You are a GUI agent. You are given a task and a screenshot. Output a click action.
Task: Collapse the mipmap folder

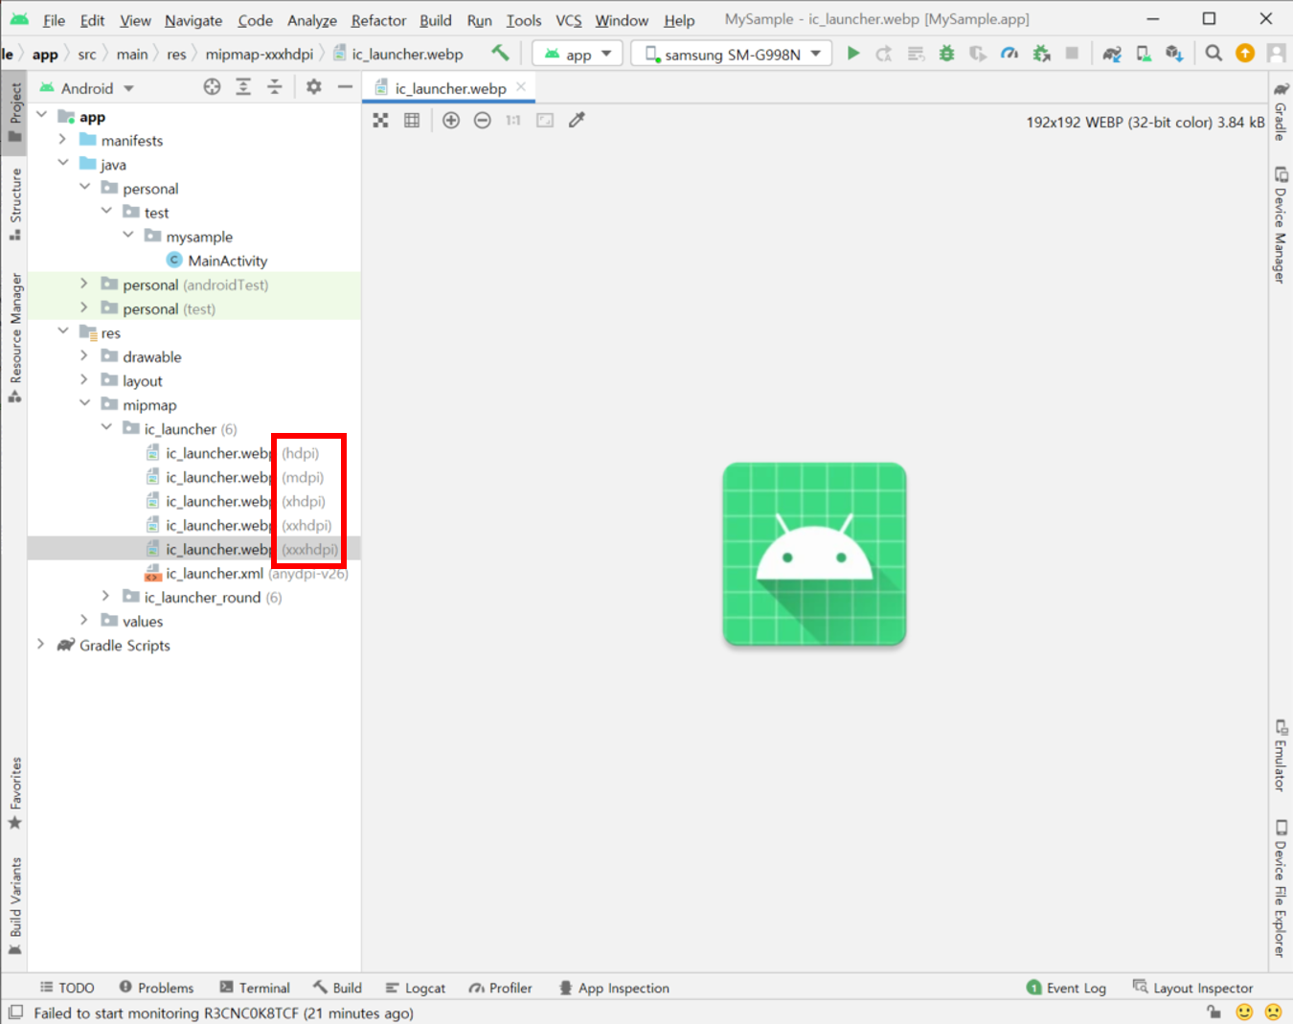click(84, 403)
